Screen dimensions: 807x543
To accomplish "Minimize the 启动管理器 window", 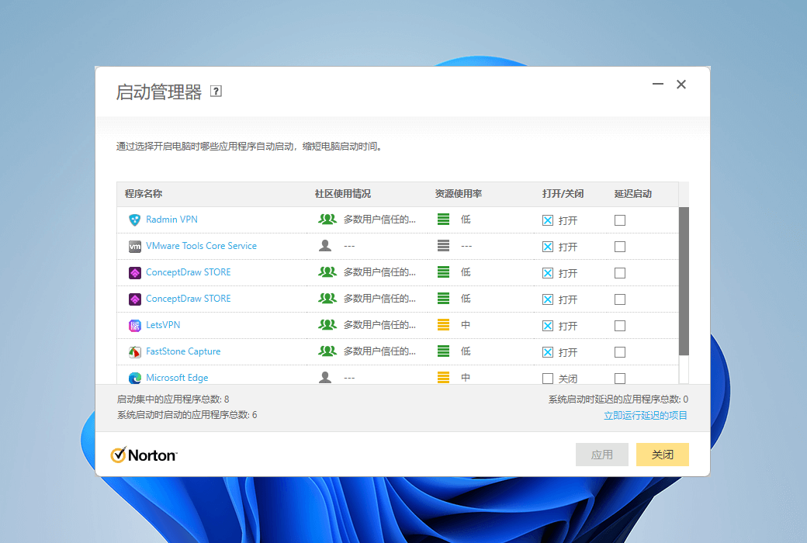I will click(x=658, y=84).
